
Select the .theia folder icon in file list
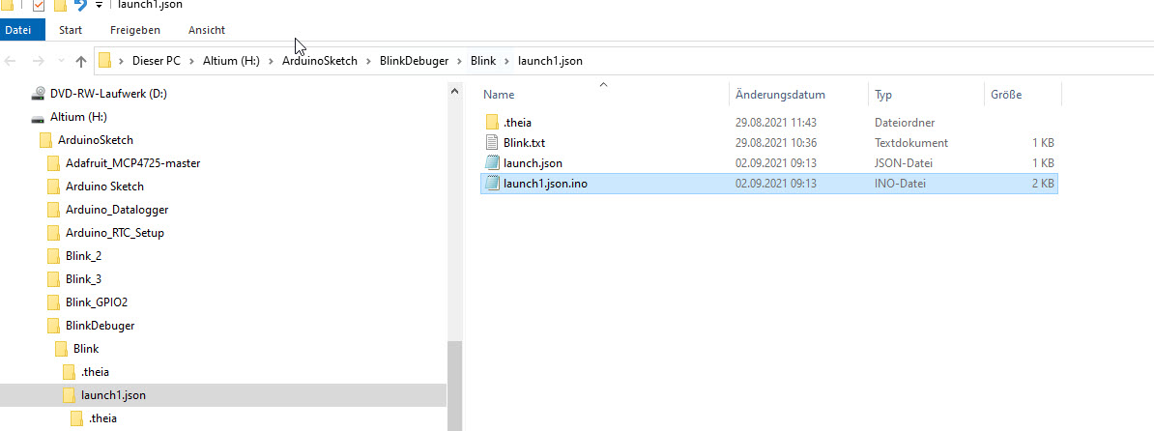pyautogui.click(x=492, y=123)
